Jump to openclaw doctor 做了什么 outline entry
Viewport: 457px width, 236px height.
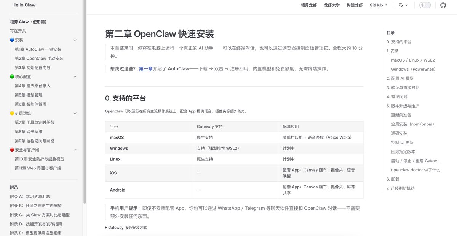click(x=415, y=170)
